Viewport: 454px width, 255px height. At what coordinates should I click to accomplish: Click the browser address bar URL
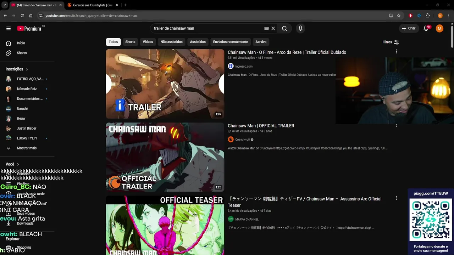pyautogui.click(x=91, y=16)
